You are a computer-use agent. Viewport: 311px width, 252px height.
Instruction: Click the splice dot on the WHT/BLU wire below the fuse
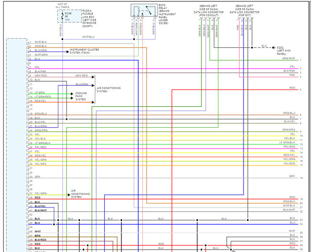[62, 39]
